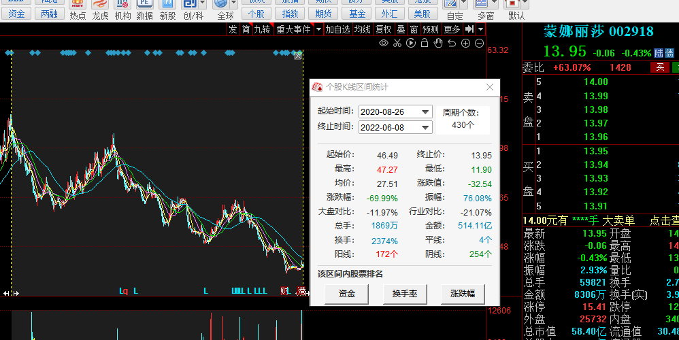Expand dropdown arrow next to 多窗
Viewport: 679px width, 340px height.
point(495,4)
